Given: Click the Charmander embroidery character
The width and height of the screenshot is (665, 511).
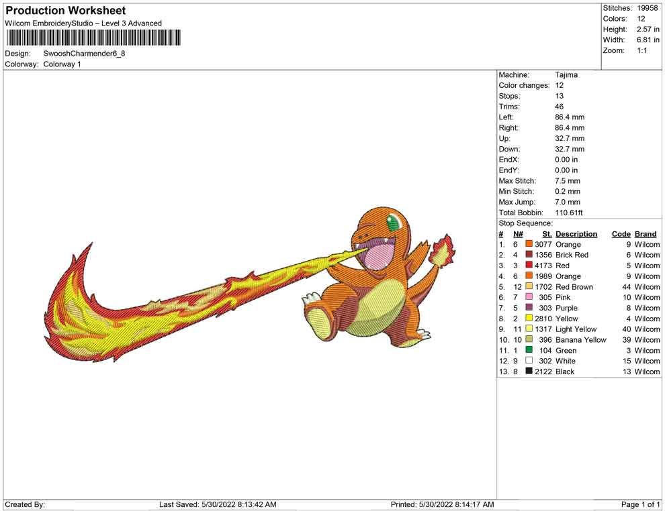Looking at the screenshot, I should [376, 275].
